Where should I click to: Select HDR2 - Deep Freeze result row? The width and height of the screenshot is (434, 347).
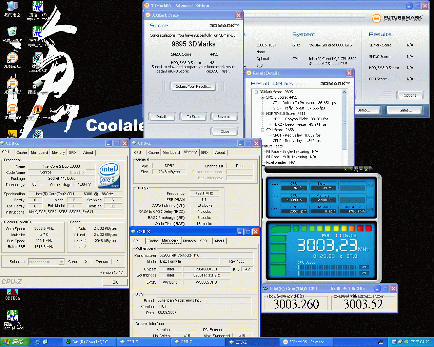(299, 124)
